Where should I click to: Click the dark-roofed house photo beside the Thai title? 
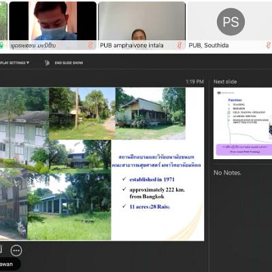(x=80, y=156)
